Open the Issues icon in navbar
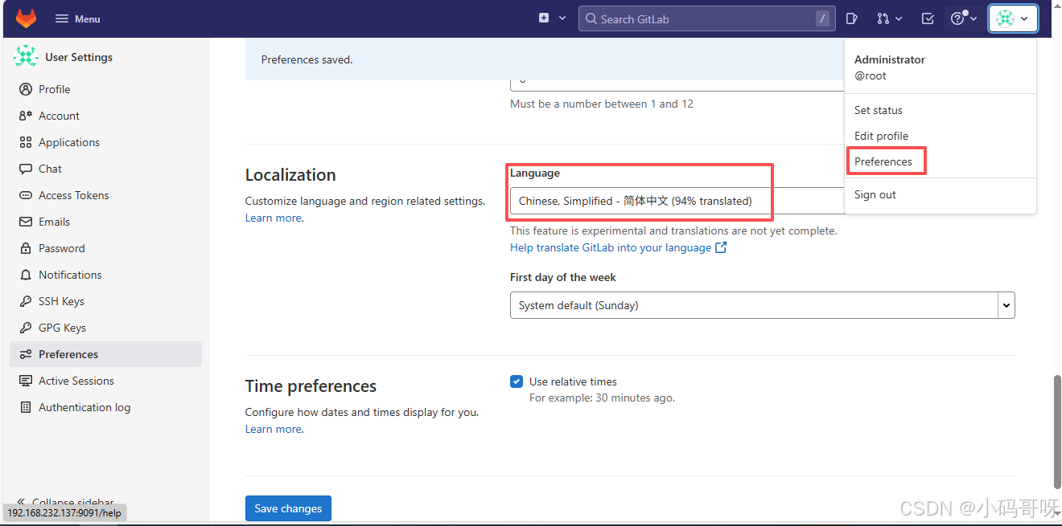This screenshot has width=1062, height=526. pyautogui.click(x=852, y=18)
